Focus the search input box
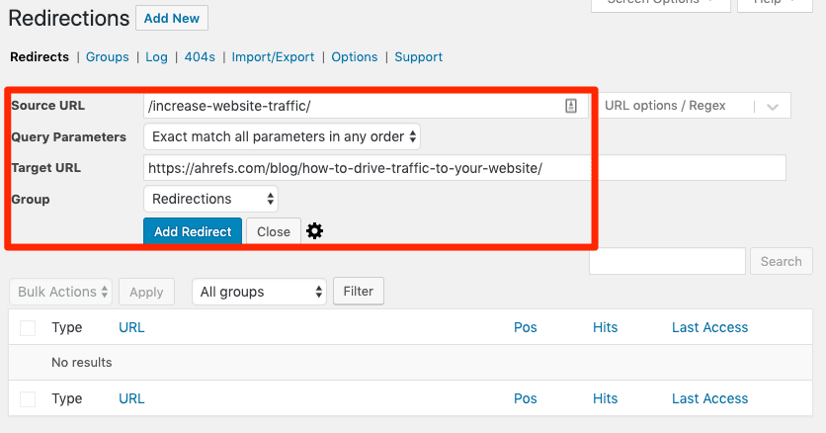826x433 pixels. pos(667,261)
